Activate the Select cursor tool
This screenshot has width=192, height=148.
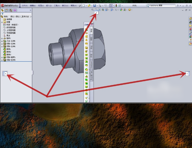pos(111,6)
